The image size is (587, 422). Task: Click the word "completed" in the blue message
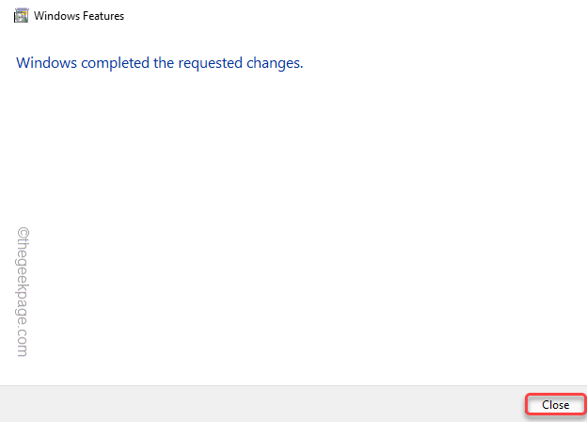[115, 63]
